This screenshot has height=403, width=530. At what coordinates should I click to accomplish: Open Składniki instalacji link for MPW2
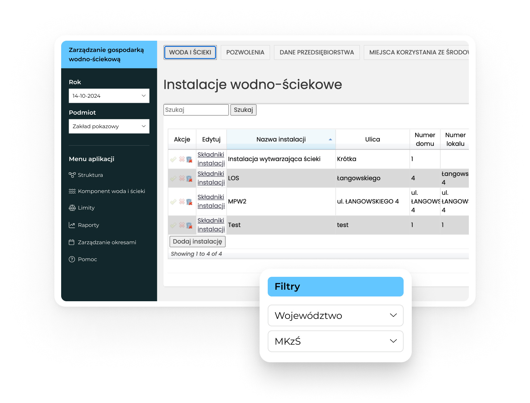click(211, 201)
